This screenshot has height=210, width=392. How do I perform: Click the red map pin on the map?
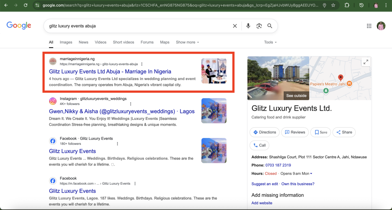pyautogui.click(x=340, y=77)
